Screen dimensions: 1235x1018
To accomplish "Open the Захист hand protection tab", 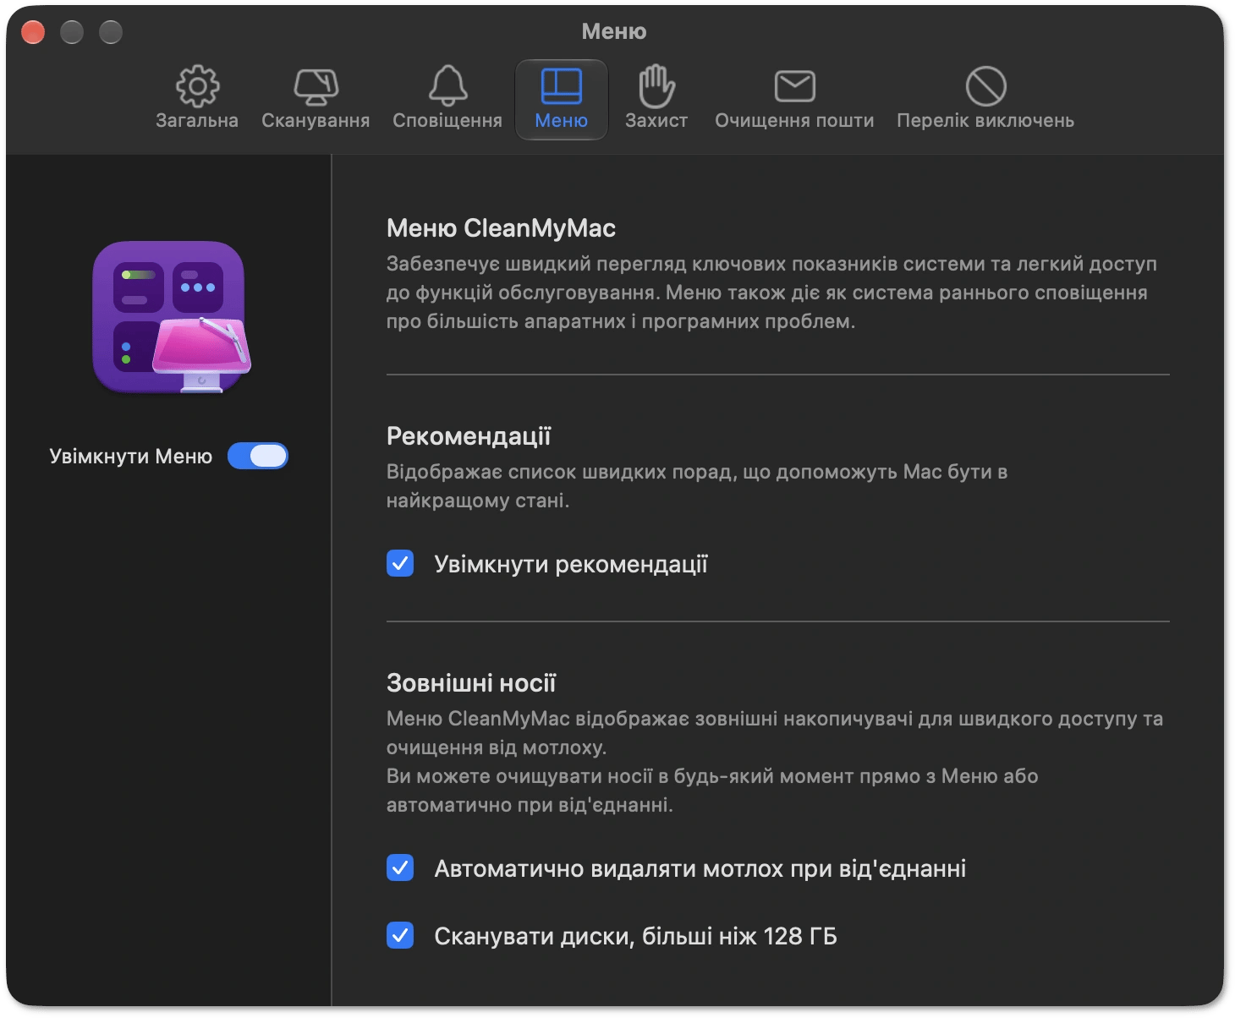I will pos(656,98).
